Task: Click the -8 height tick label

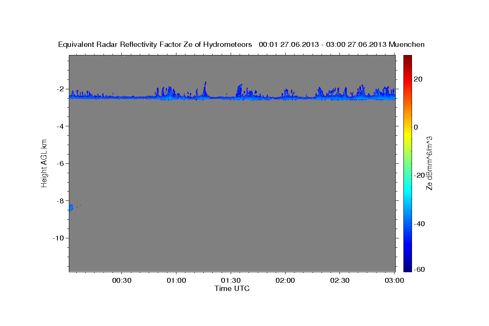Action: click(60, 201)
